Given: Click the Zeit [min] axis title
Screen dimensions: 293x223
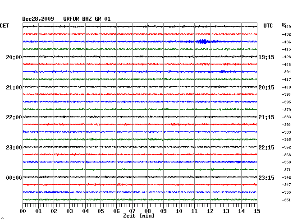Looking at the screenshot, I should pos(139,216).
